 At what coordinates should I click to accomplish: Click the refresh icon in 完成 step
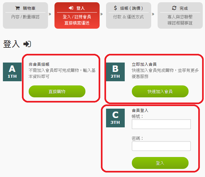click(174, 8)
